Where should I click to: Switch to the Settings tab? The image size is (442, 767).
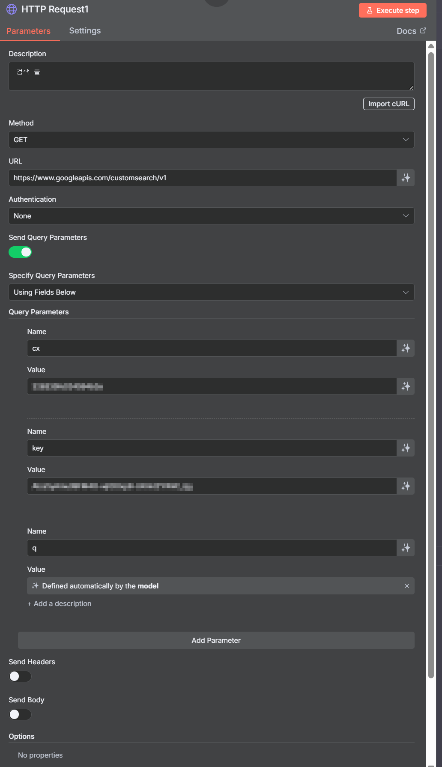click(85, 30)
